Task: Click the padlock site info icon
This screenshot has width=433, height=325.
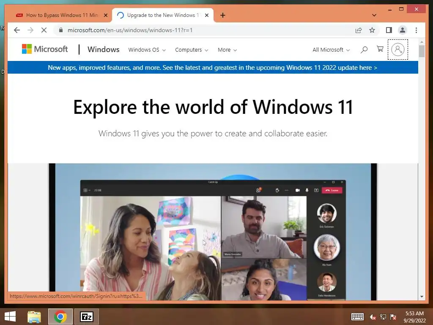Action: click(x=61, y=30)
